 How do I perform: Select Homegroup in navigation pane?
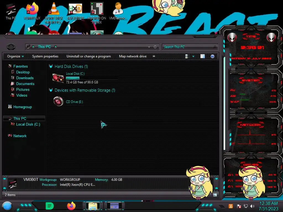pos(23,107)
